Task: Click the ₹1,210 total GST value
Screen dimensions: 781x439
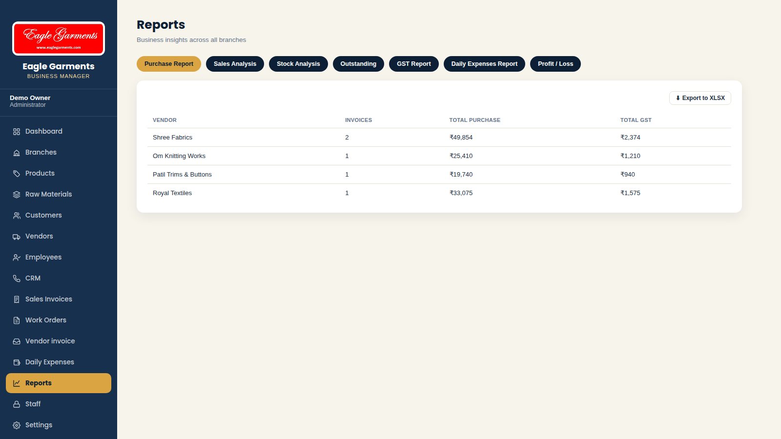Action: (x=630, y=156)
